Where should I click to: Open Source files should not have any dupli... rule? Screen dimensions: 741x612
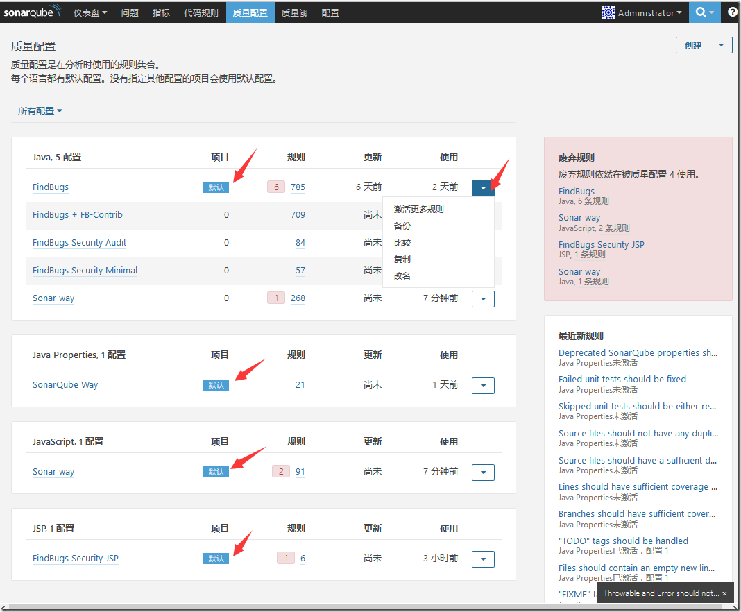point(638,434)
